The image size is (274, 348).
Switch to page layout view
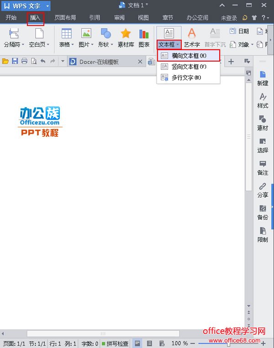tap(137, 343)
